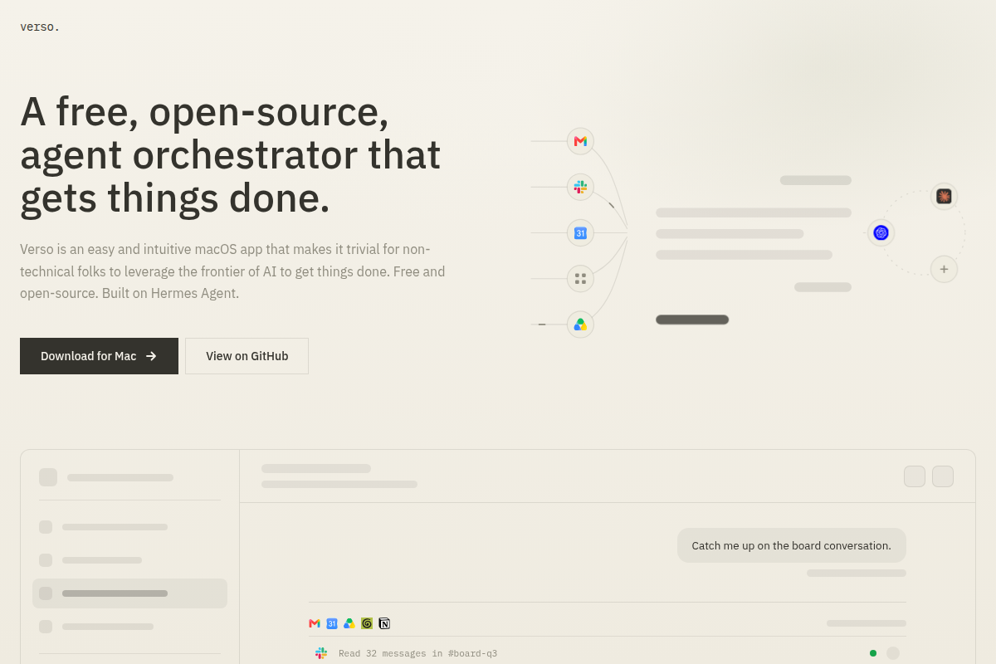This screenshot has width=996, height=664.
Task: Click the Catch me up on board conversation bubble
Action: click(792, 545)
